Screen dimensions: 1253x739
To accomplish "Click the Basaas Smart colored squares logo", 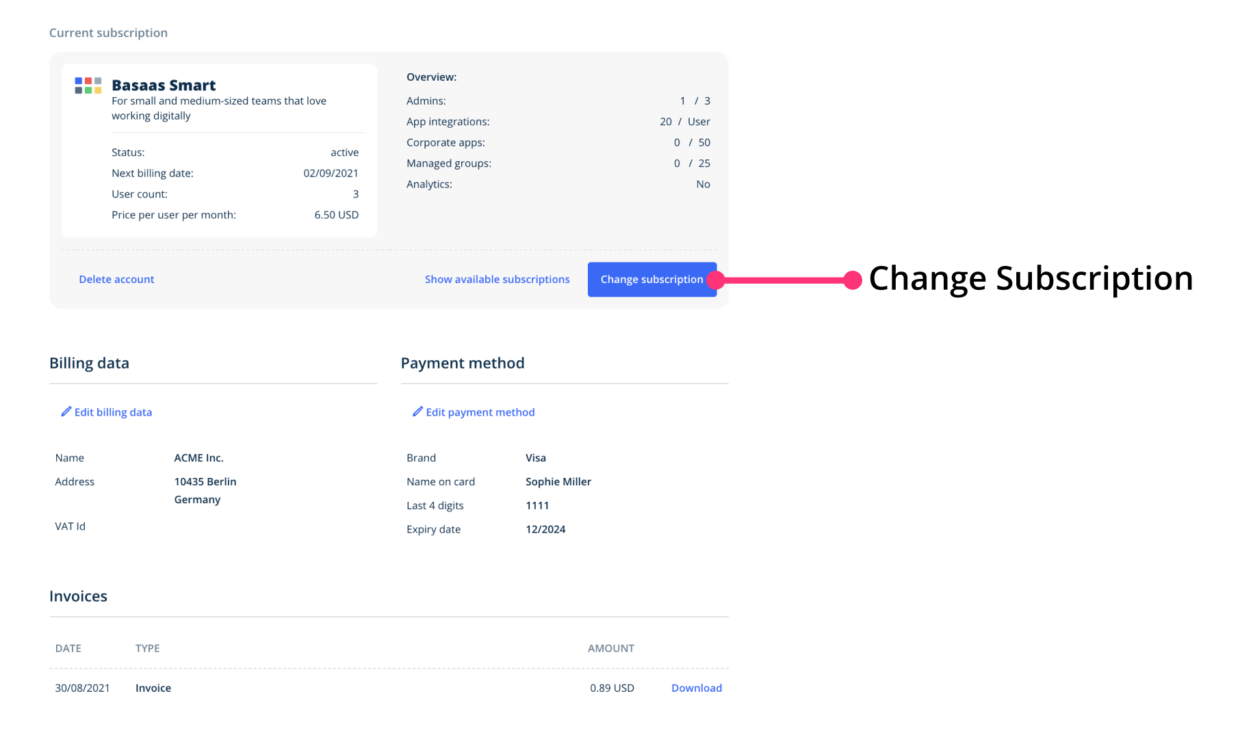I will click(x=88, y=85).
